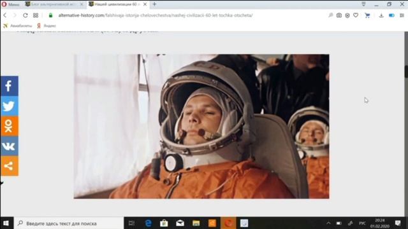Image resolution: width=408 pixels, height=229 pixels.
Task: Toggle the blue battery saver switch
Action: point(391,15)
